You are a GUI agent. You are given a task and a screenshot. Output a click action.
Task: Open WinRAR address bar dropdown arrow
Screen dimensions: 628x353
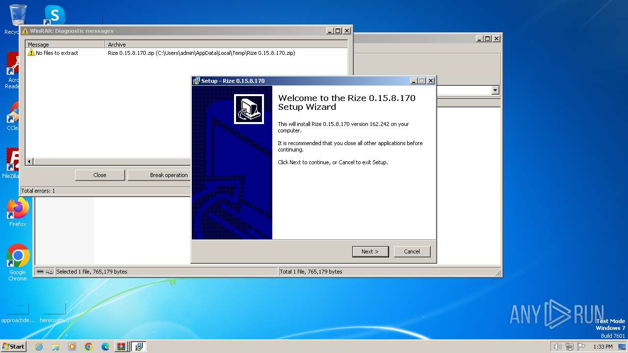(495, 90)
